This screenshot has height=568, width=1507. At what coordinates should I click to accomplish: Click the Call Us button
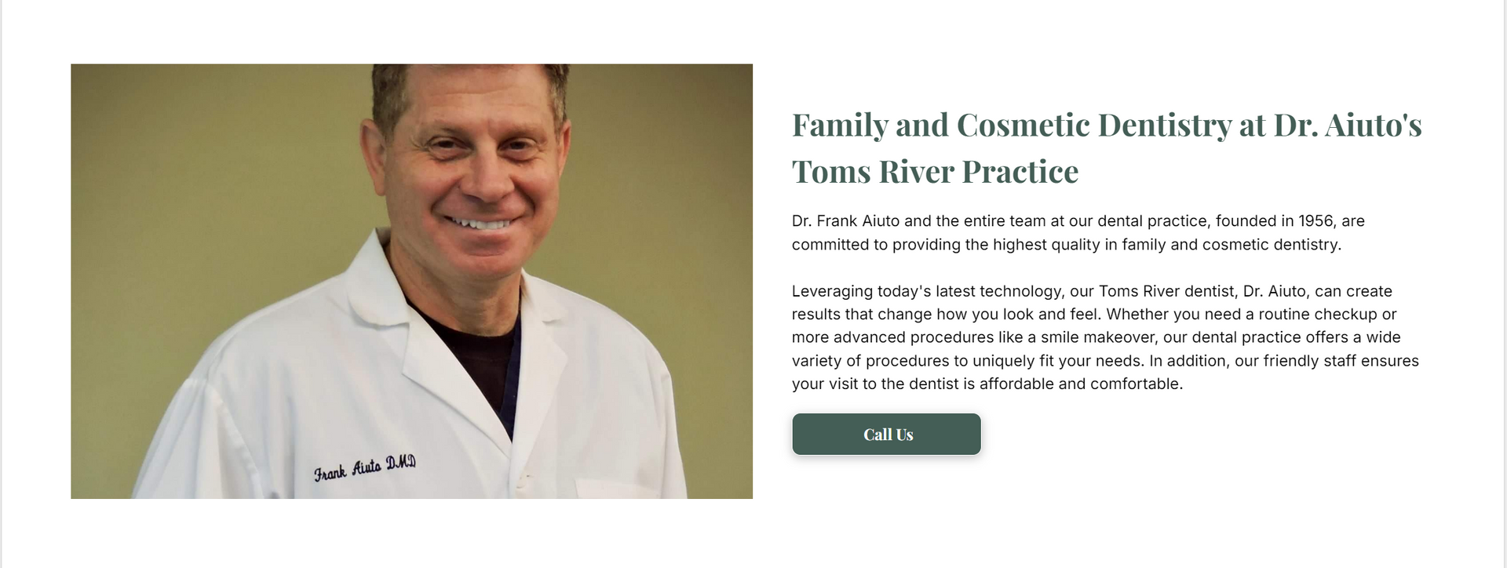(886, 434)
